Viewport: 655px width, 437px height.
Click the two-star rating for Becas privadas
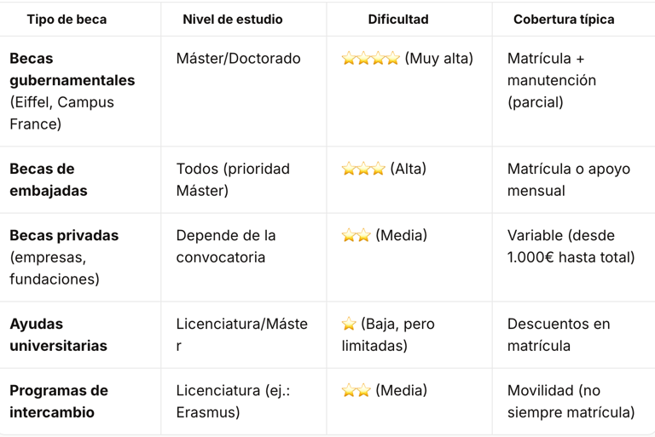pyautogui.click(x=356, y=235)
